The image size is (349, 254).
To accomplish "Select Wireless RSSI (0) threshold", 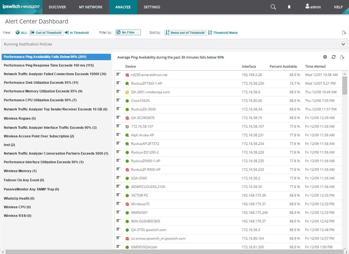I will (17, 216).
